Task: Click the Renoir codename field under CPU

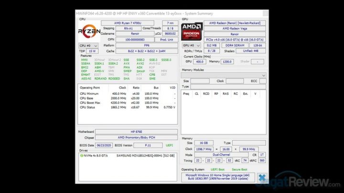Action: point(135,34)
